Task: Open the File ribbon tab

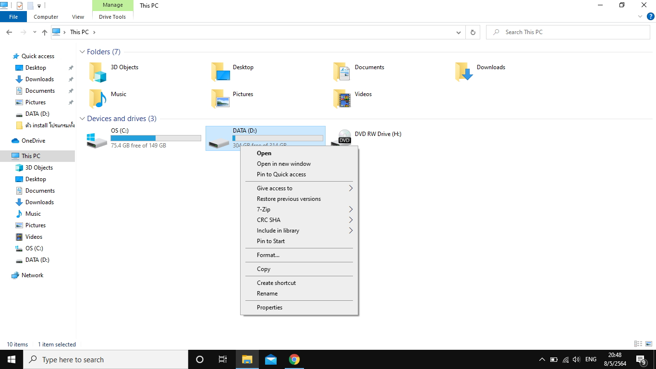Action: tap(13, 17)
